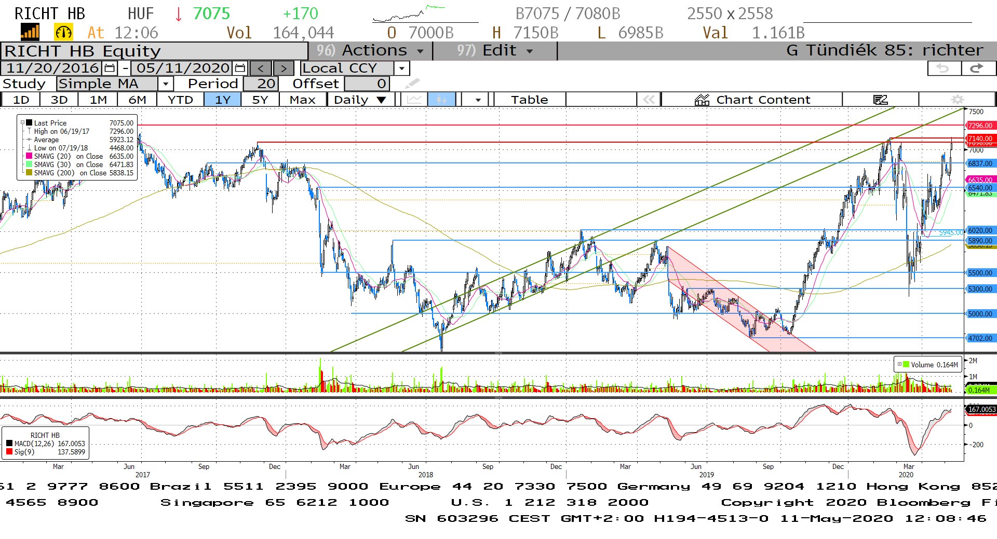Switch to line chart type

(x=414, y=100)
